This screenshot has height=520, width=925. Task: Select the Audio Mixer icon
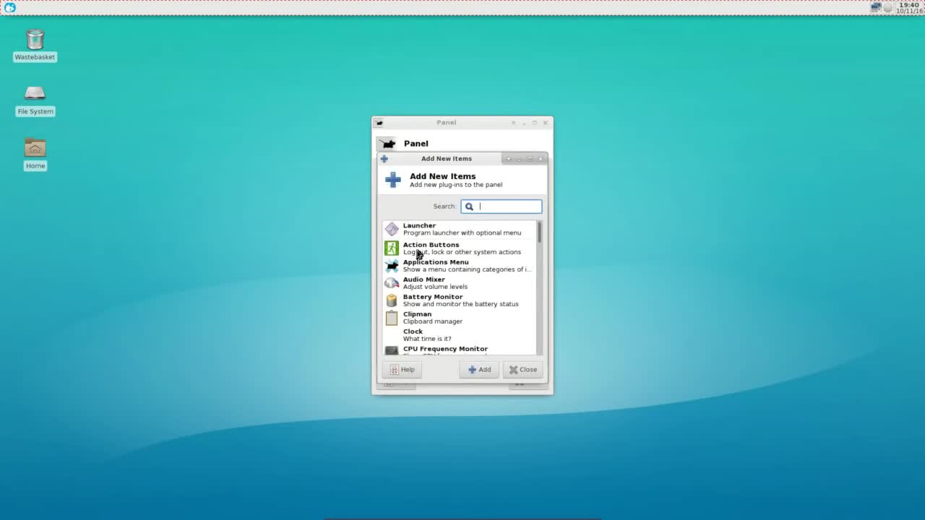(391, 283)
